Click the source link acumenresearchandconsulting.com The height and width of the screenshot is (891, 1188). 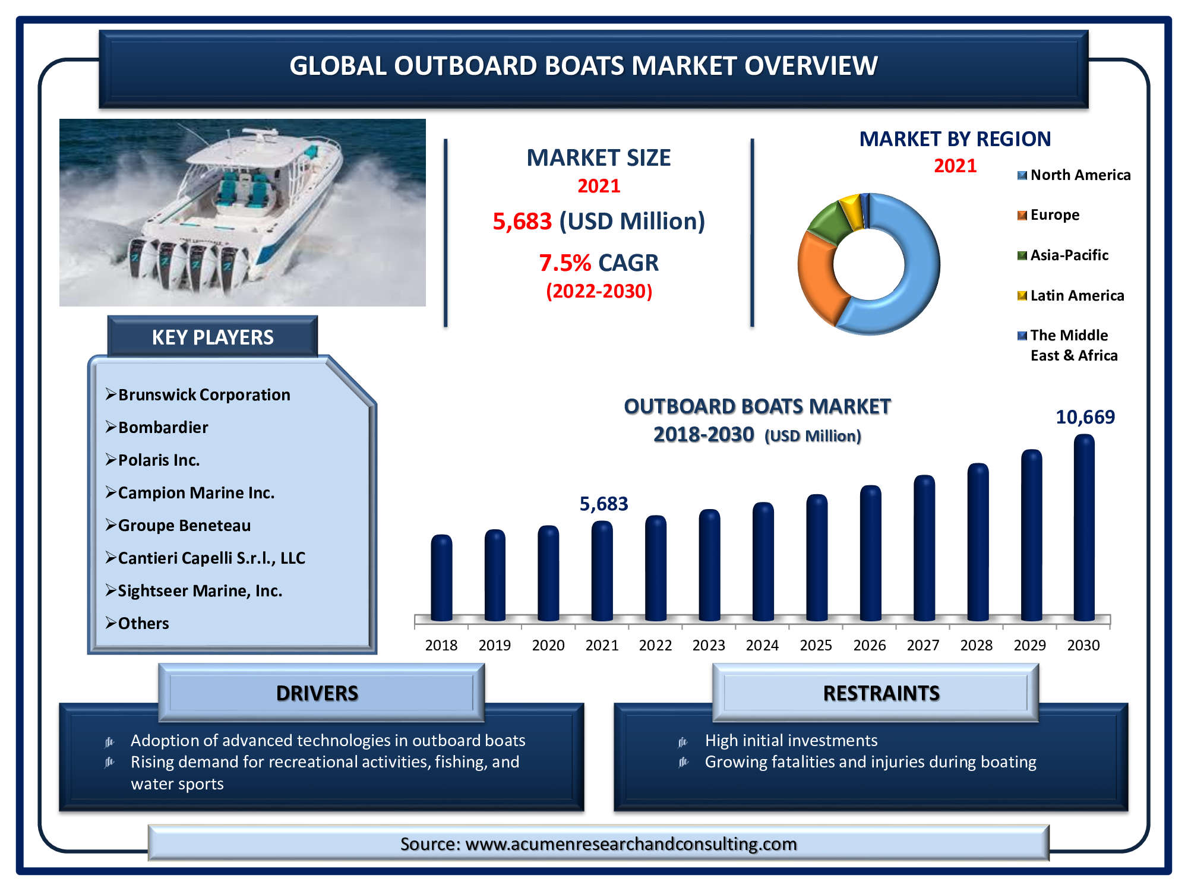coord(631,843)
